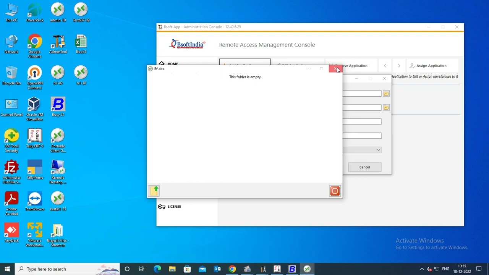
Task: Select the Network desktop icon
Action: click(x=11, y=44)
